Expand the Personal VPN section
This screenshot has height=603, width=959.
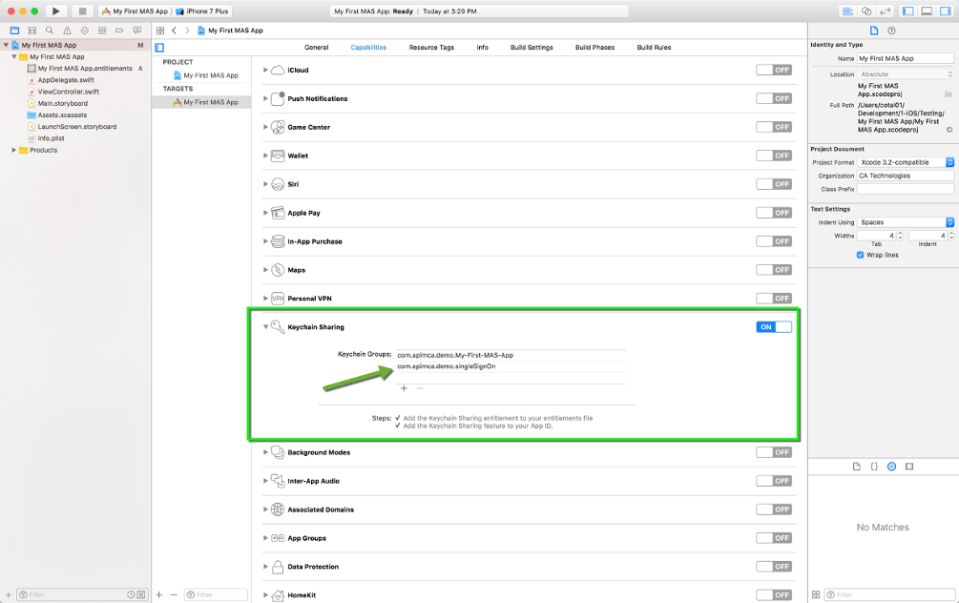pos(265,299)
